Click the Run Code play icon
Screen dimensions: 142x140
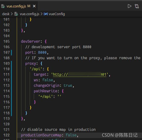129,6
